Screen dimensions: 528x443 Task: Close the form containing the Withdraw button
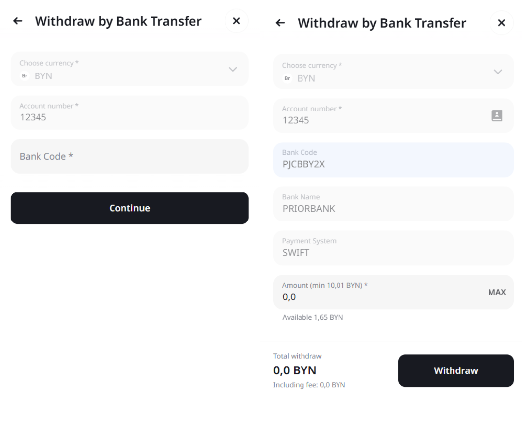[501, 23]
